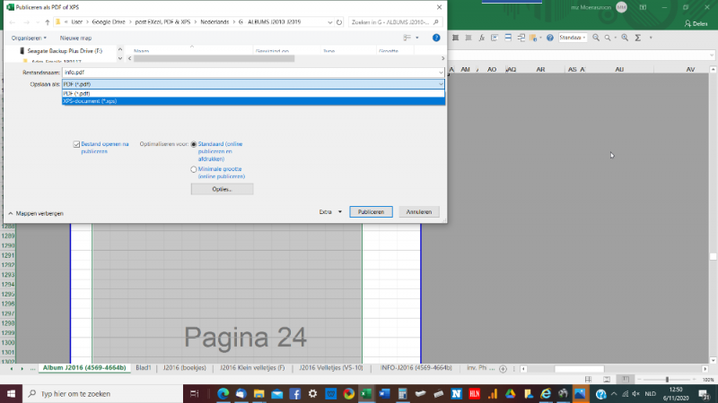The width and height of the screenshot is (718, 403).
Task: Open the Opties... settings button
Action: pos(222,189)
